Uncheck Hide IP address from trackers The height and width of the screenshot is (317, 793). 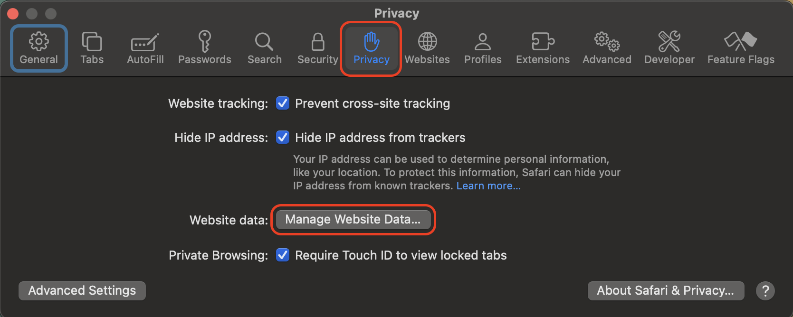pos(282,137)
